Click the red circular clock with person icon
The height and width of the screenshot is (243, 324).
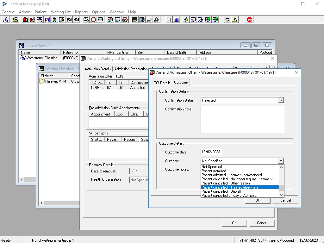(125, 20)
